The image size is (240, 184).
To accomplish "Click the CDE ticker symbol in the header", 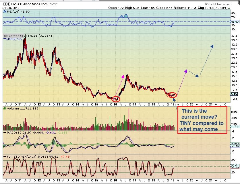I will (x=6, y=4).
